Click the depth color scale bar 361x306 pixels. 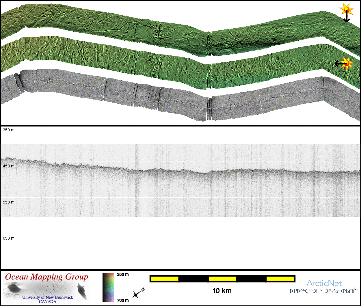(x=108, y=287)
